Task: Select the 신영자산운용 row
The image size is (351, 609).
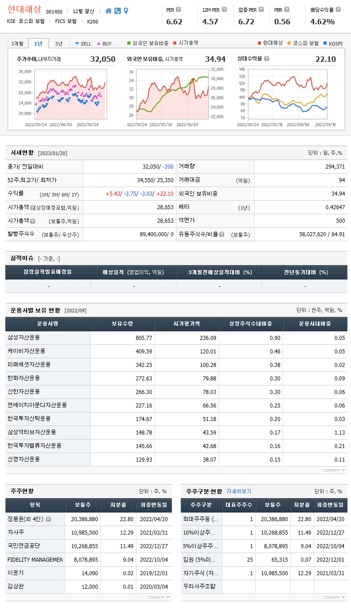Action: pyautogui.click(x=176, y=459)
